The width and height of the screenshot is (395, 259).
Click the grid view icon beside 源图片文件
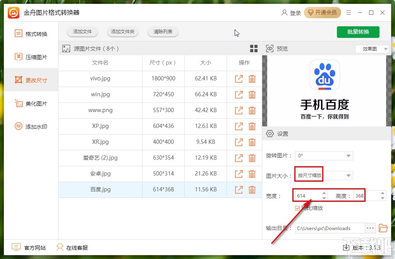[x=254, y=49]
